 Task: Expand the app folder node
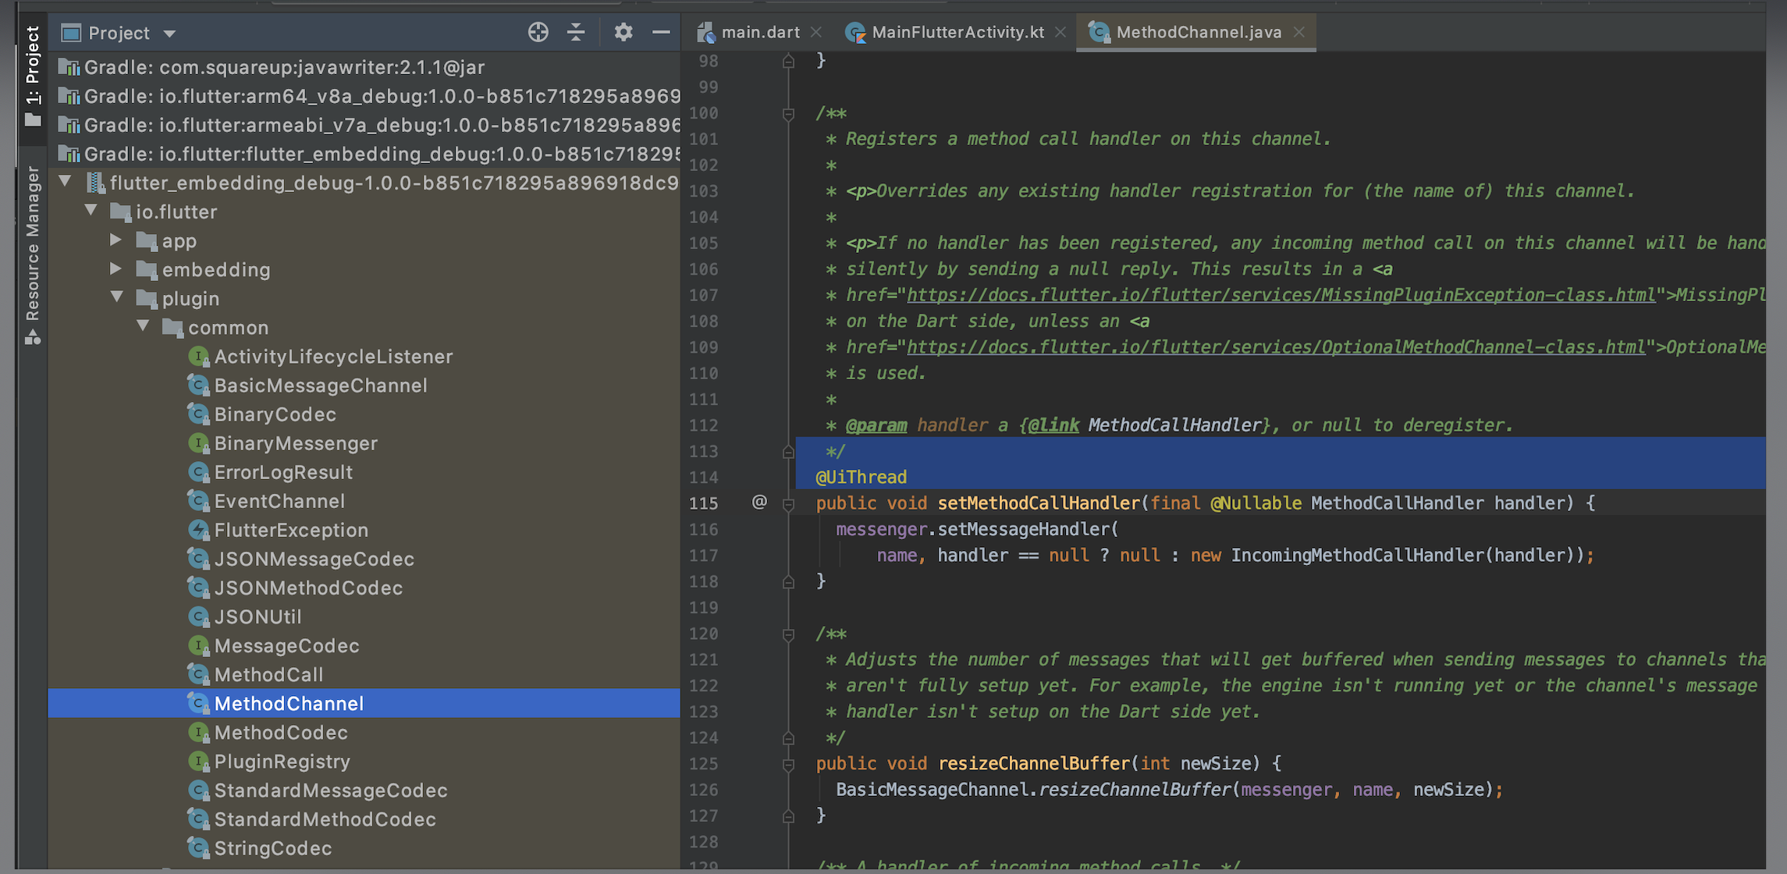[x=116, y=240]
